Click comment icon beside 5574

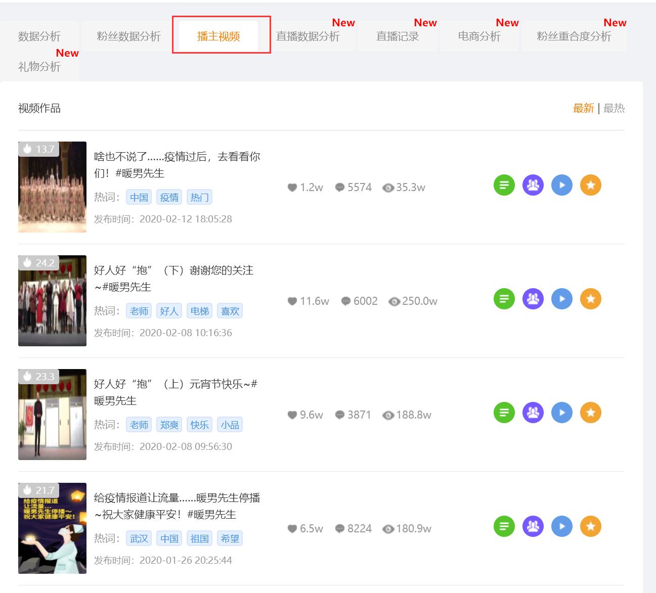click(340, 188)
